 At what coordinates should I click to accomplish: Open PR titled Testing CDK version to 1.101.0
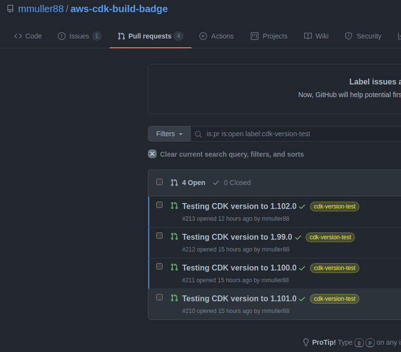pos(240,298)
